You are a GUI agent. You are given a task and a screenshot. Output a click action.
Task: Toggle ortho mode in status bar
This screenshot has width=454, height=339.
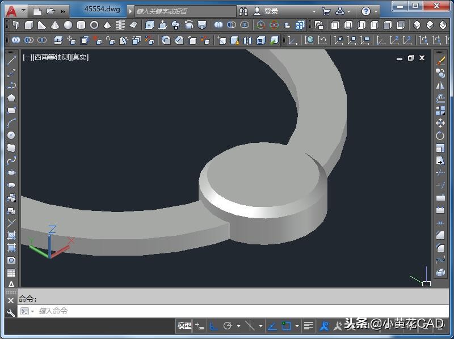pyautogui.click(x=214, y=326)
